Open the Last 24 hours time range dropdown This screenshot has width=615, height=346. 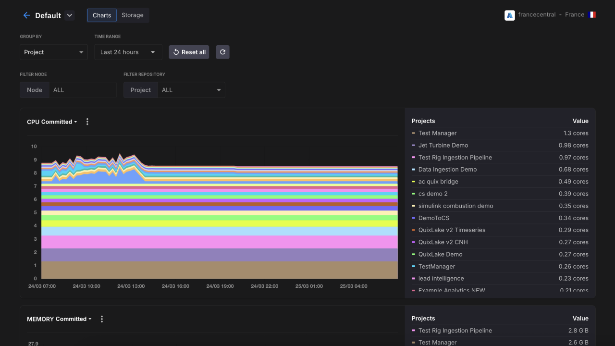point(128,52)
